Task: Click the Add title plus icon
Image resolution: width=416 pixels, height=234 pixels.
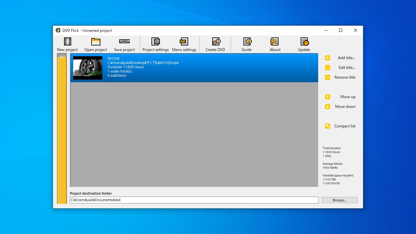Action: 328,58
